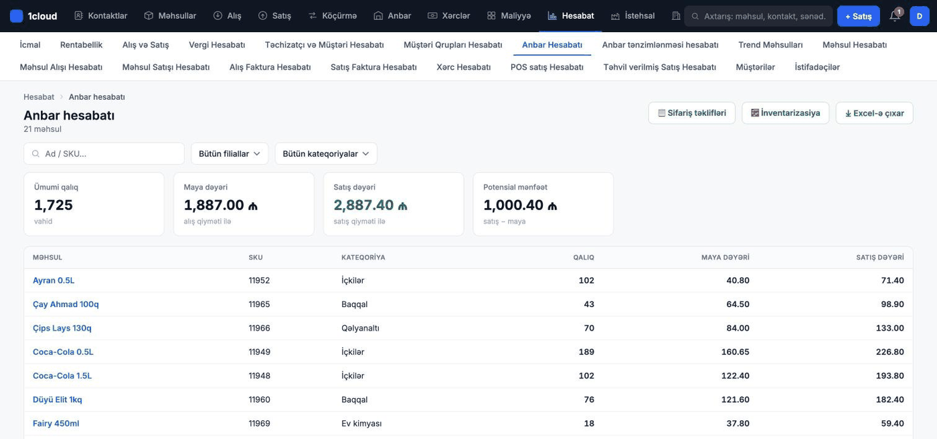Open İstehsal production section
This screenshot has height=439, width=937.
click(x=632, y=15)
